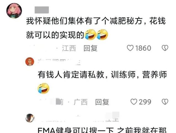Reply to the comment from 广西
Screen dimensions: 176x133
tap(102, 102)
